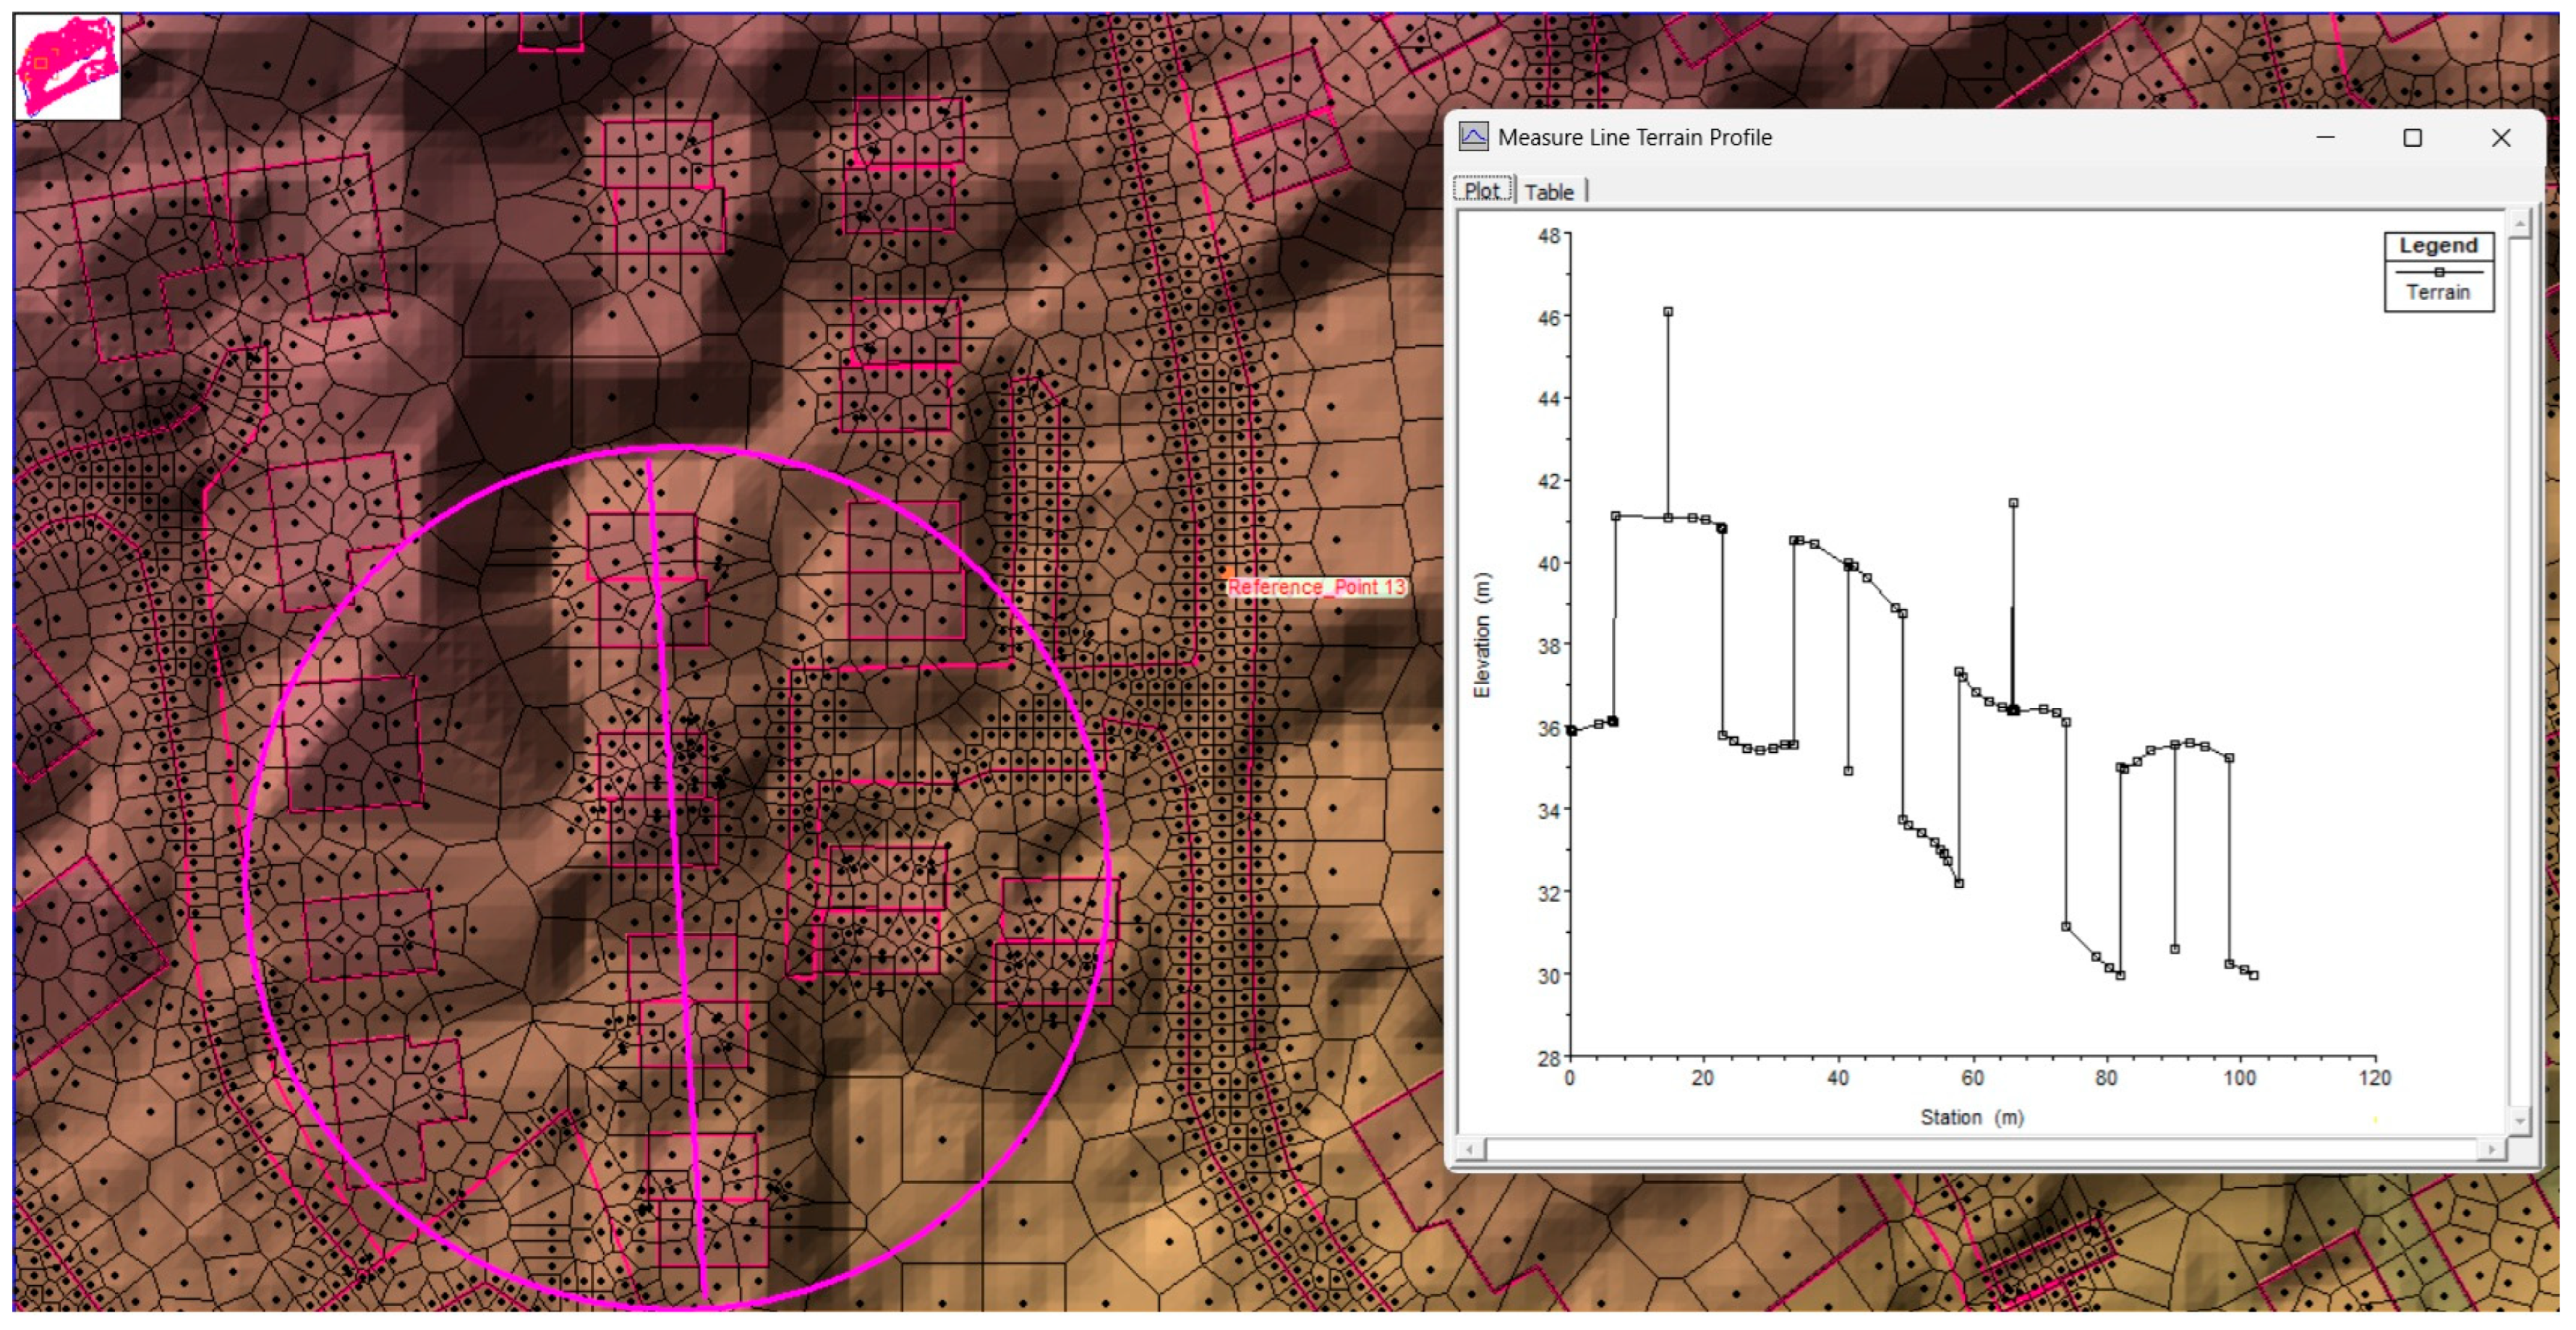Screen dimensions: 2576x1330
Task: Click the Reference_Point 13 label on map
Action: pos(1316,587)
